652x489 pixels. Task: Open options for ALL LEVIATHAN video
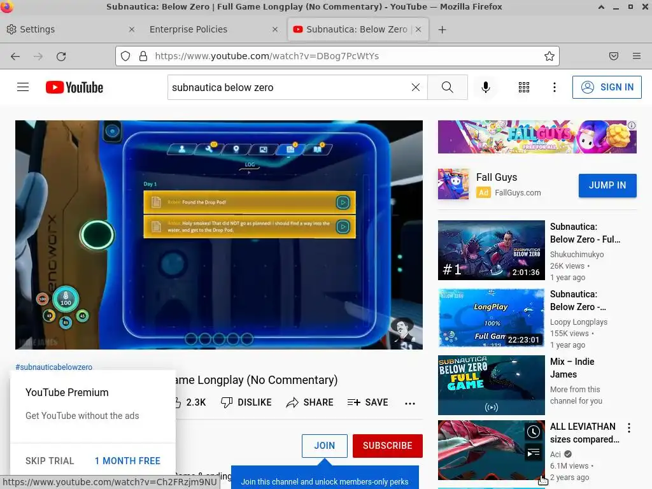coord(629,427)
